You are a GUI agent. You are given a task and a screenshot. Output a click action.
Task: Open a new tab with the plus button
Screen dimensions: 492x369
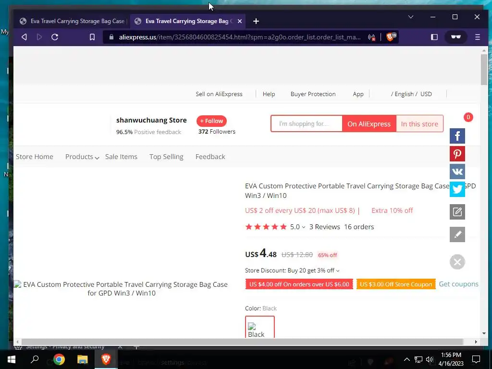click(x=256, y=21)
